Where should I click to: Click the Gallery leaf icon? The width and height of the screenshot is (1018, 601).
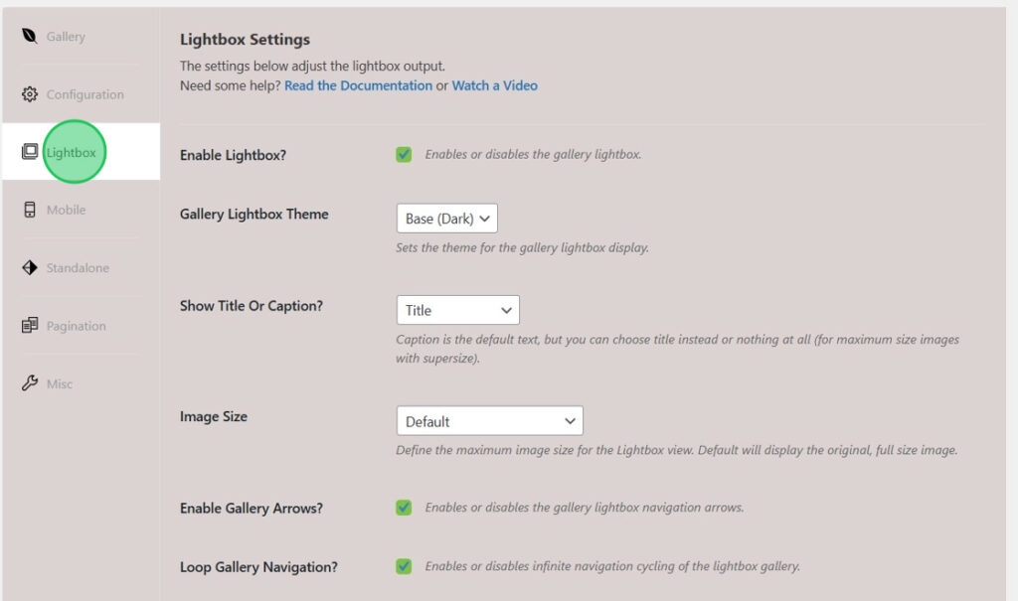[x=29, y=37]
